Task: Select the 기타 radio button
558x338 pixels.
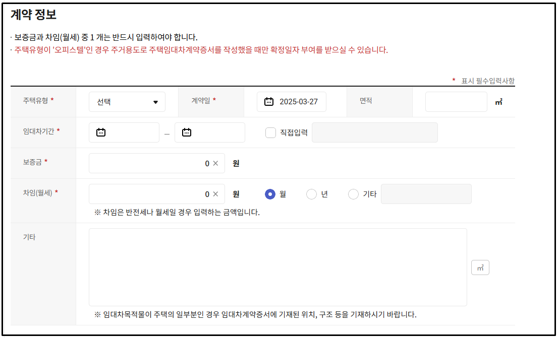Action: point(353,193)
